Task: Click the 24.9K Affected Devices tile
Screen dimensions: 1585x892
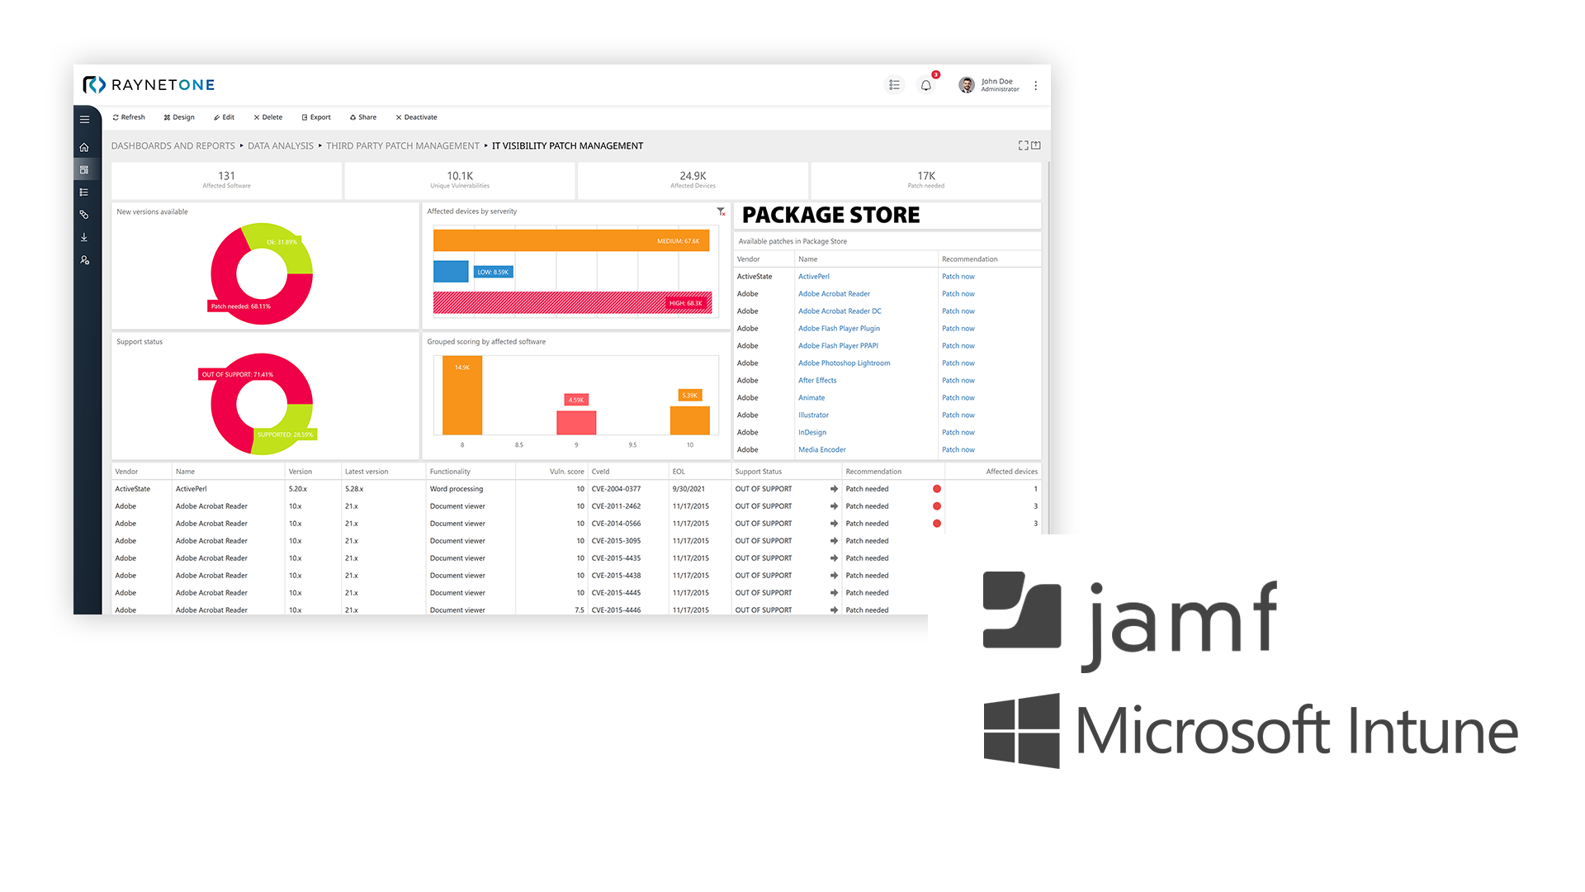Action: pos(693,180)
